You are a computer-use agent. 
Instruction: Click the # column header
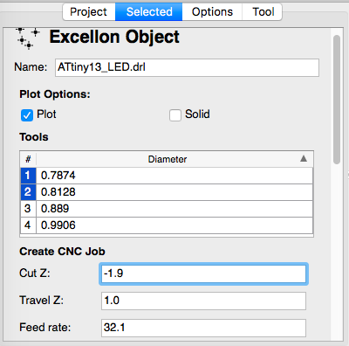28,159
